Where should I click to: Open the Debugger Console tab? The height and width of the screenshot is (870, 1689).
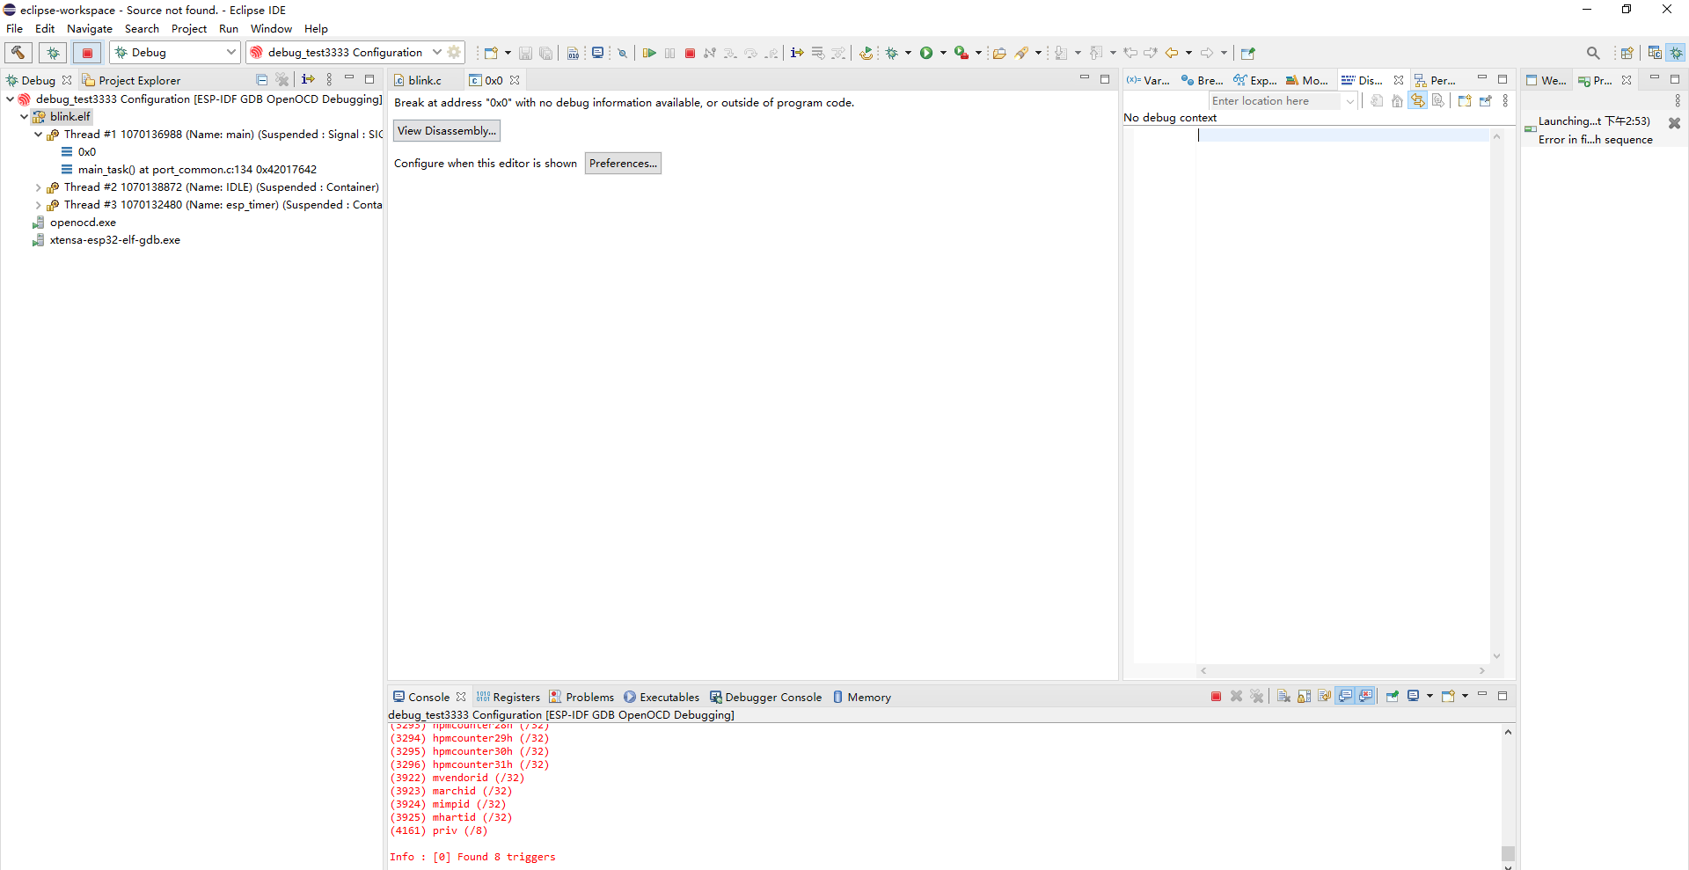tap(766, 698)
